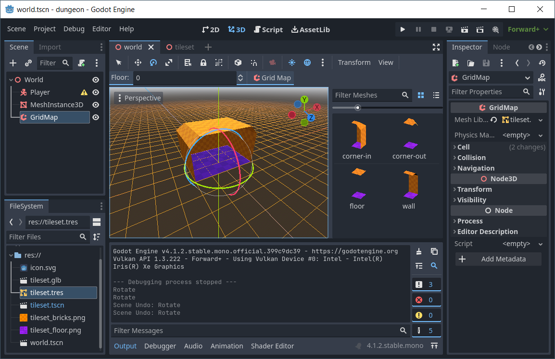
Task: Activate the Rotate mode tool
Action: (153, 62)
